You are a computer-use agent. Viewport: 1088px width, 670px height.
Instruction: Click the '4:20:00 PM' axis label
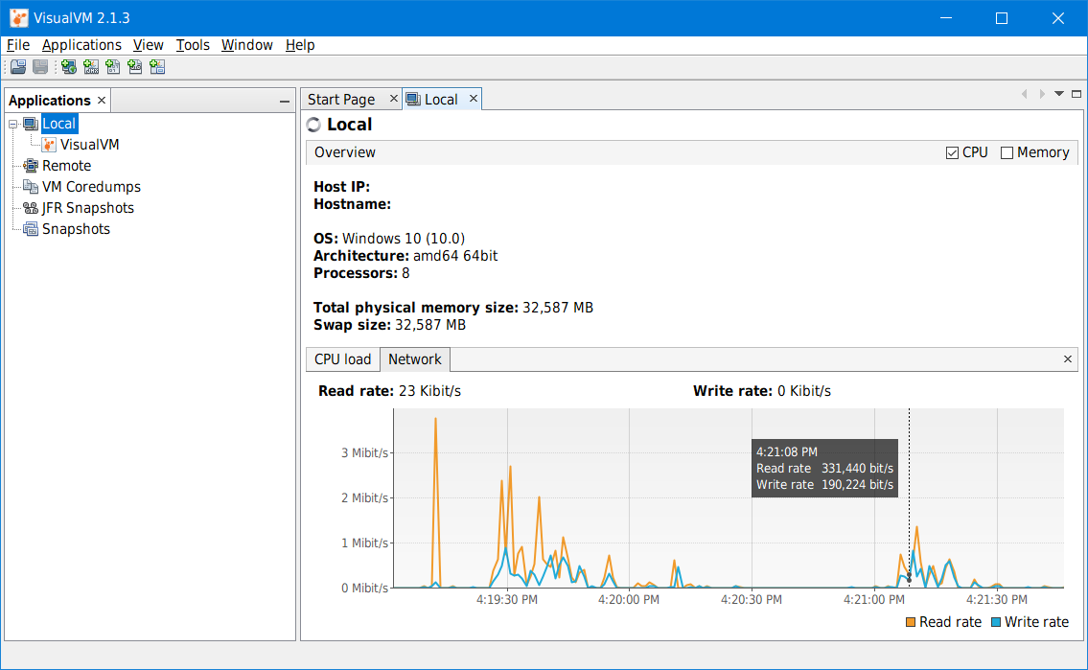629,599
